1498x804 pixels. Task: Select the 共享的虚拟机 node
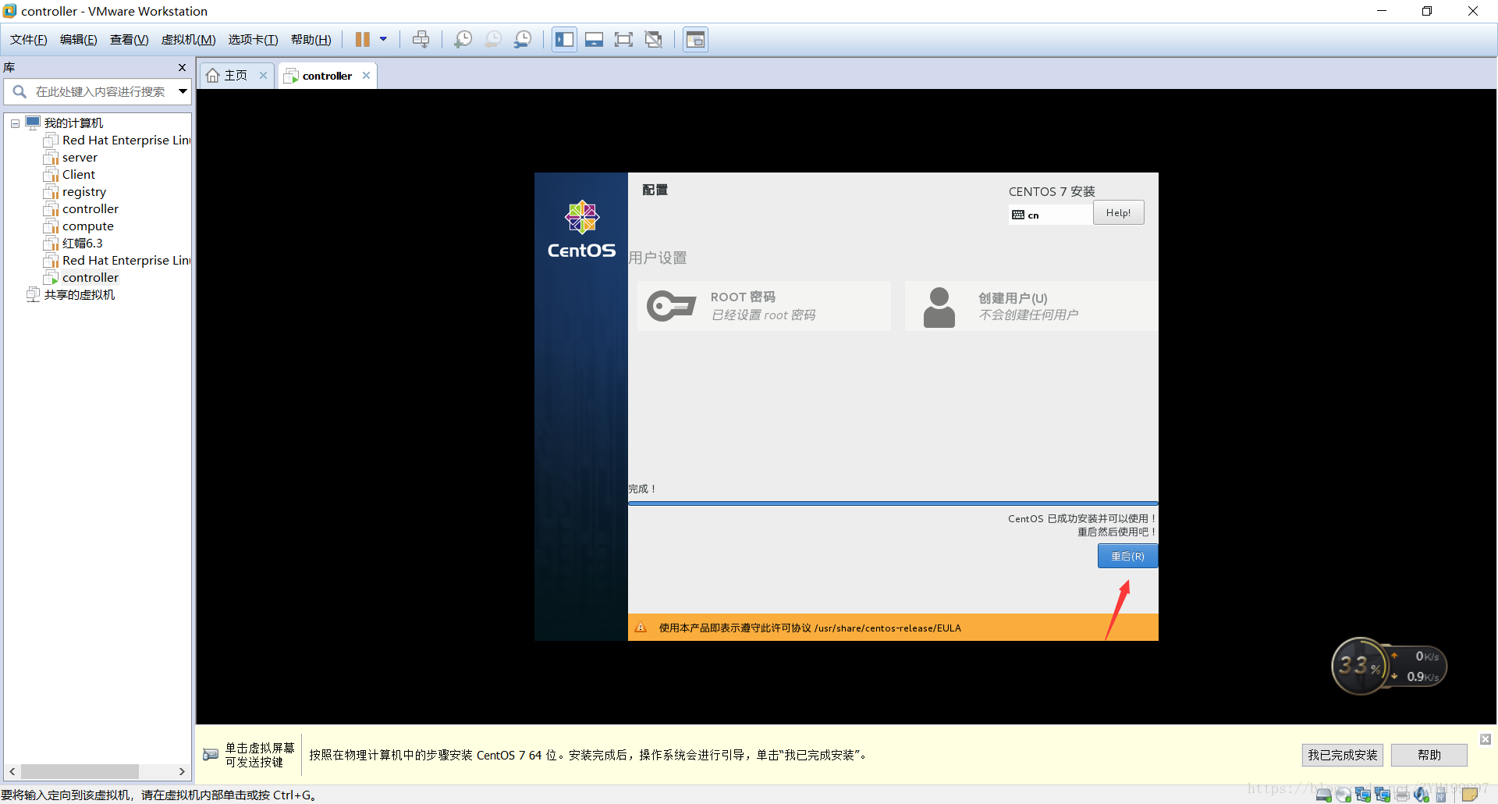[71, 295]
